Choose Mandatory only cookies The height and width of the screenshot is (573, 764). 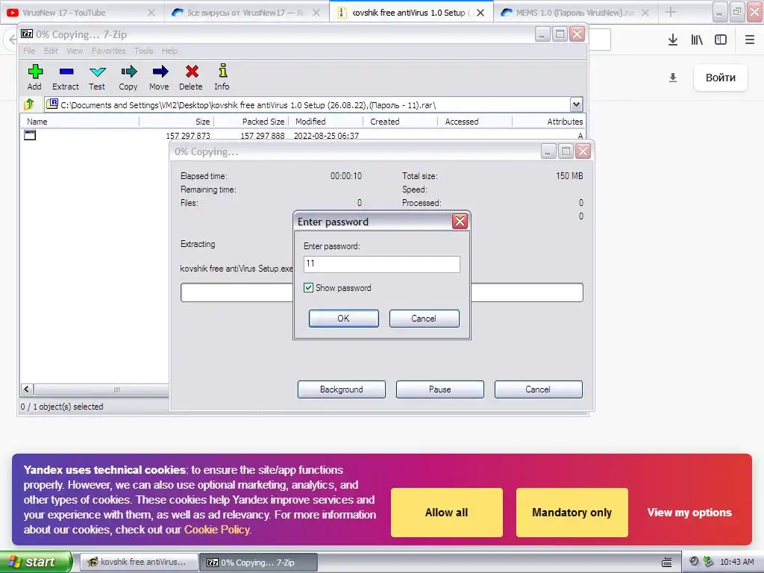click(572, 513)
